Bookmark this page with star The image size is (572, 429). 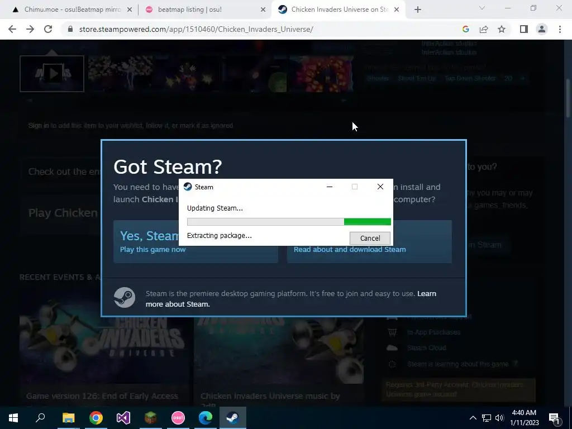point(502,29)
